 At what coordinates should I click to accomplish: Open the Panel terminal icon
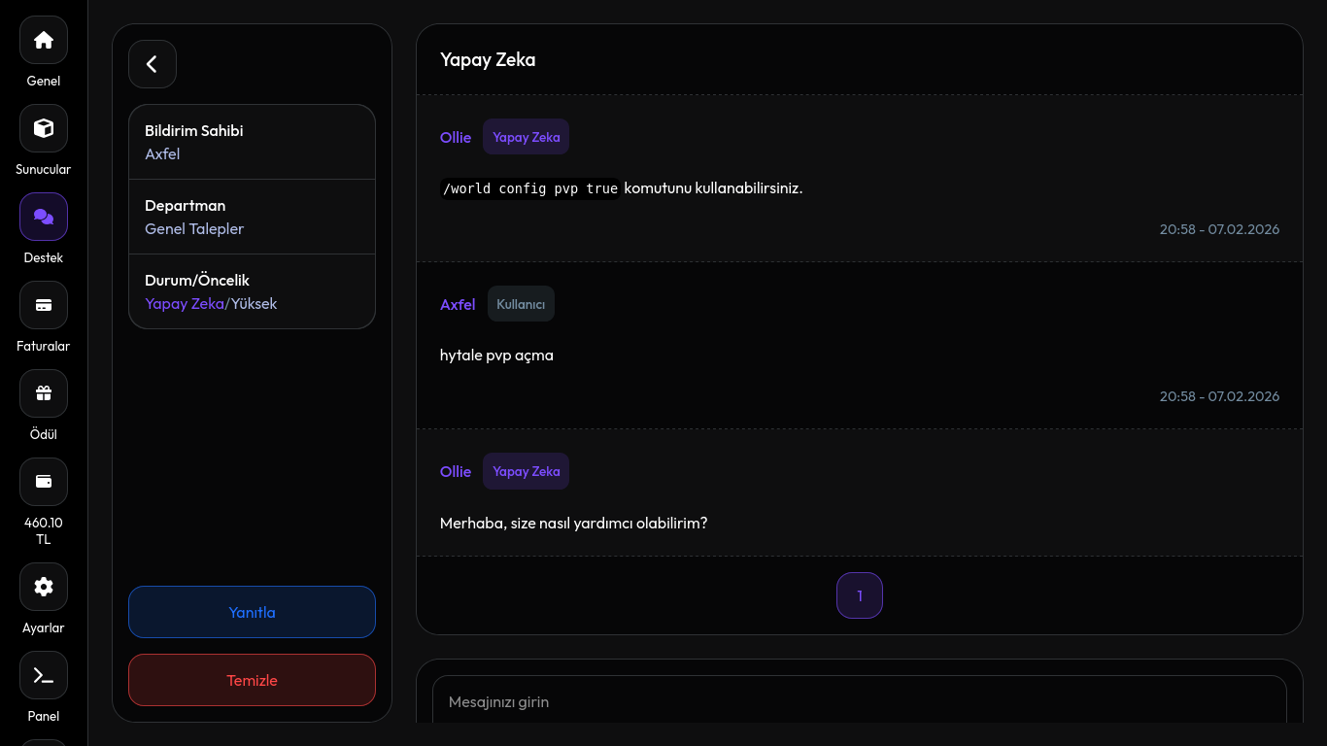point(44,675)
